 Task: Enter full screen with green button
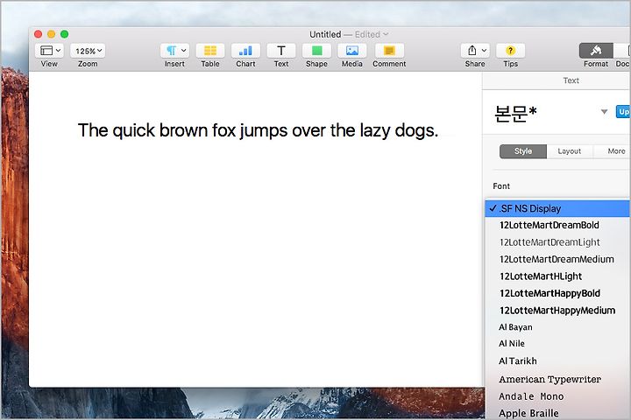point(64,34)
